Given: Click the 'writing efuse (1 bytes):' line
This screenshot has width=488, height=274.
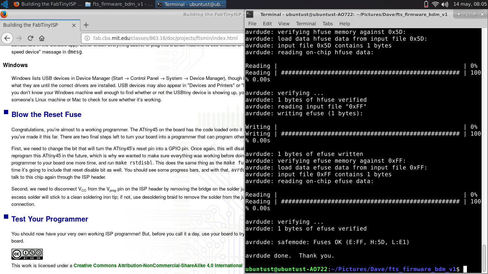Looking at the screenshot, I should click(304, 113).
